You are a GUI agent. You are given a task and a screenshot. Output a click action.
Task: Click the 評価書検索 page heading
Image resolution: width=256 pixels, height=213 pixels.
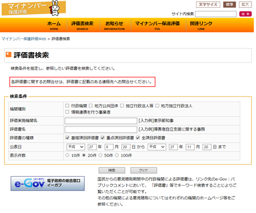click(x=31, y=55)
